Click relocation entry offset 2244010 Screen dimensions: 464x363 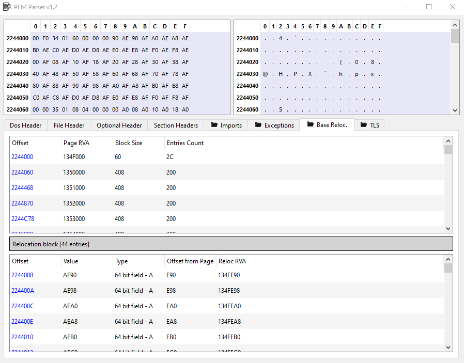[22, 337]
